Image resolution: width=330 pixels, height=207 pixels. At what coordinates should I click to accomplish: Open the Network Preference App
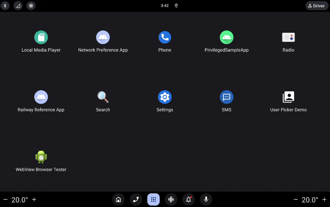(103, 37)
